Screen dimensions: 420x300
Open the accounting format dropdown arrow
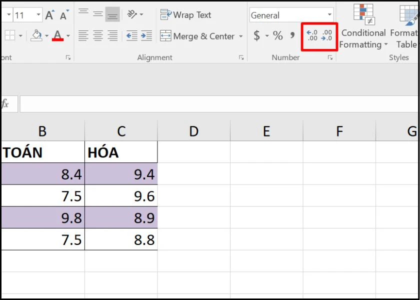pos(267,35)
